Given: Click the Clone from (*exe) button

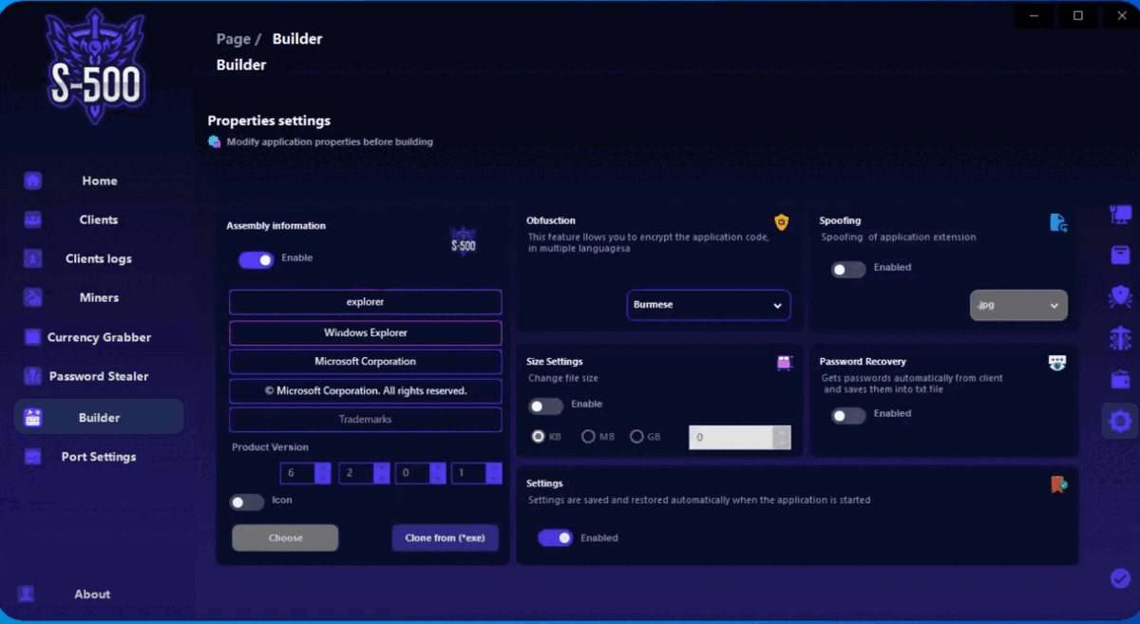Looking at the screenshot, I should 445,538.
